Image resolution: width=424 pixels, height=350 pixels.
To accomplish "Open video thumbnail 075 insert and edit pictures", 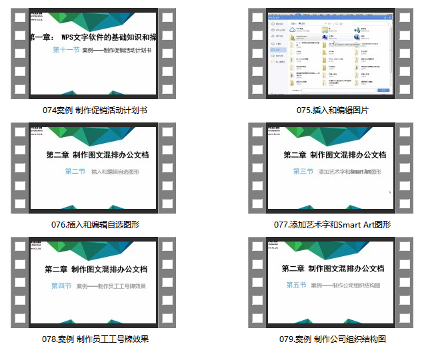I will click(331, 53).
